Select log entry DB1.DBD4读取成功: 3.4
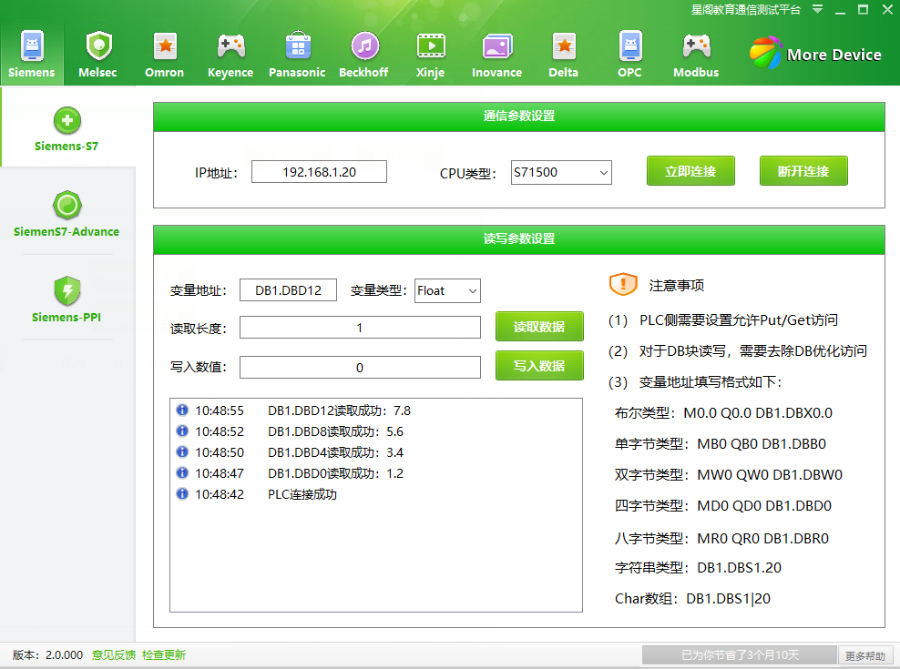900x669 pixels. 335,452
